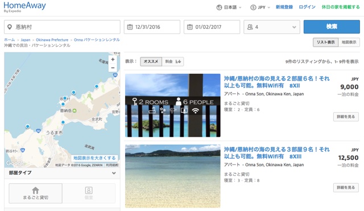The height and width of the screenshot is (211, 364).
Task: Click the 恩納村 destination input field
Action: point(62,27)
